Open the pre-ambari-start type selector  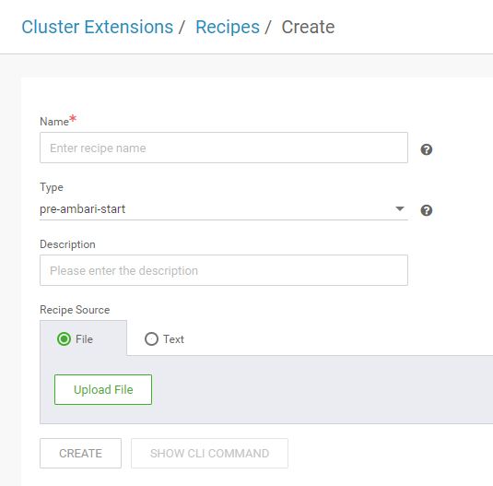(224, 209)
